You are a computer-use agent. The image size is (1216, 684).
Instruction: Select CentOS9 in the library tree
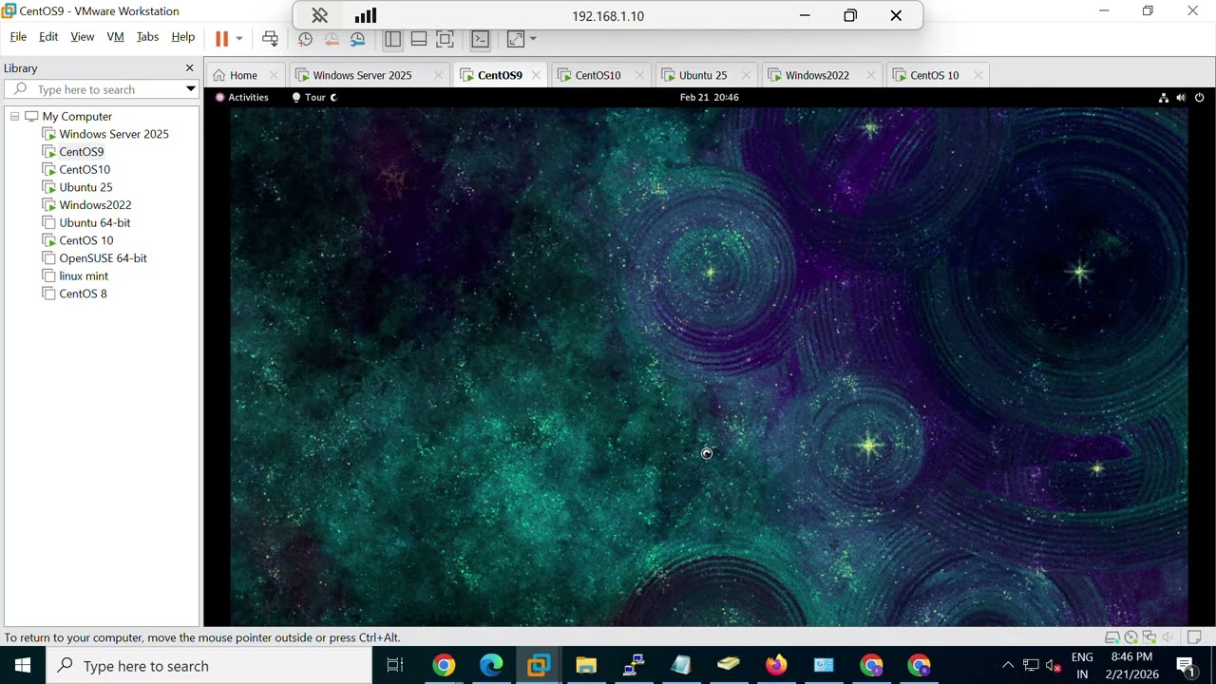[82, 152]
